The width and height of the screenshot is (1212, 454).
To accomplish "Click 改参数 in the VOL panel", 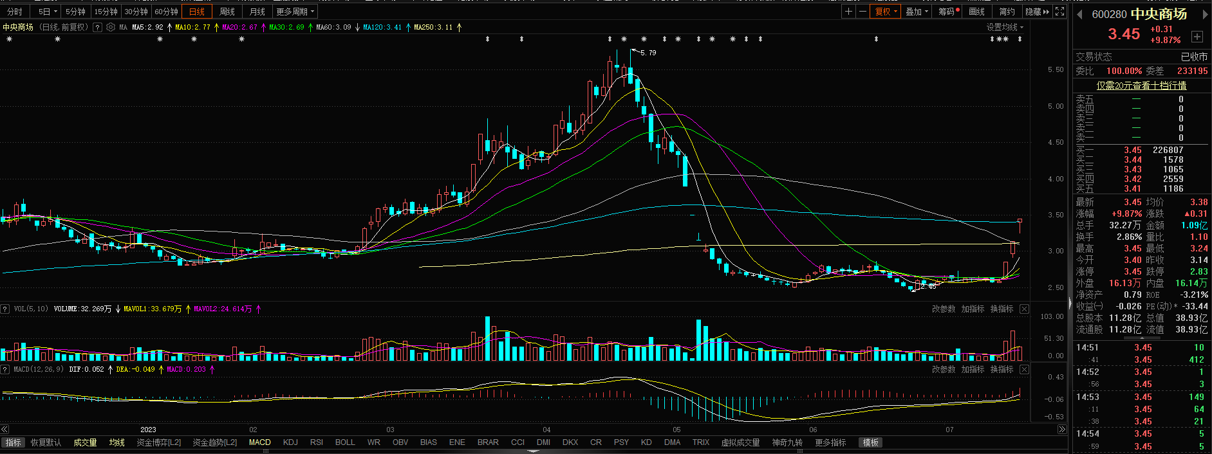I will (x=944, y=309).
